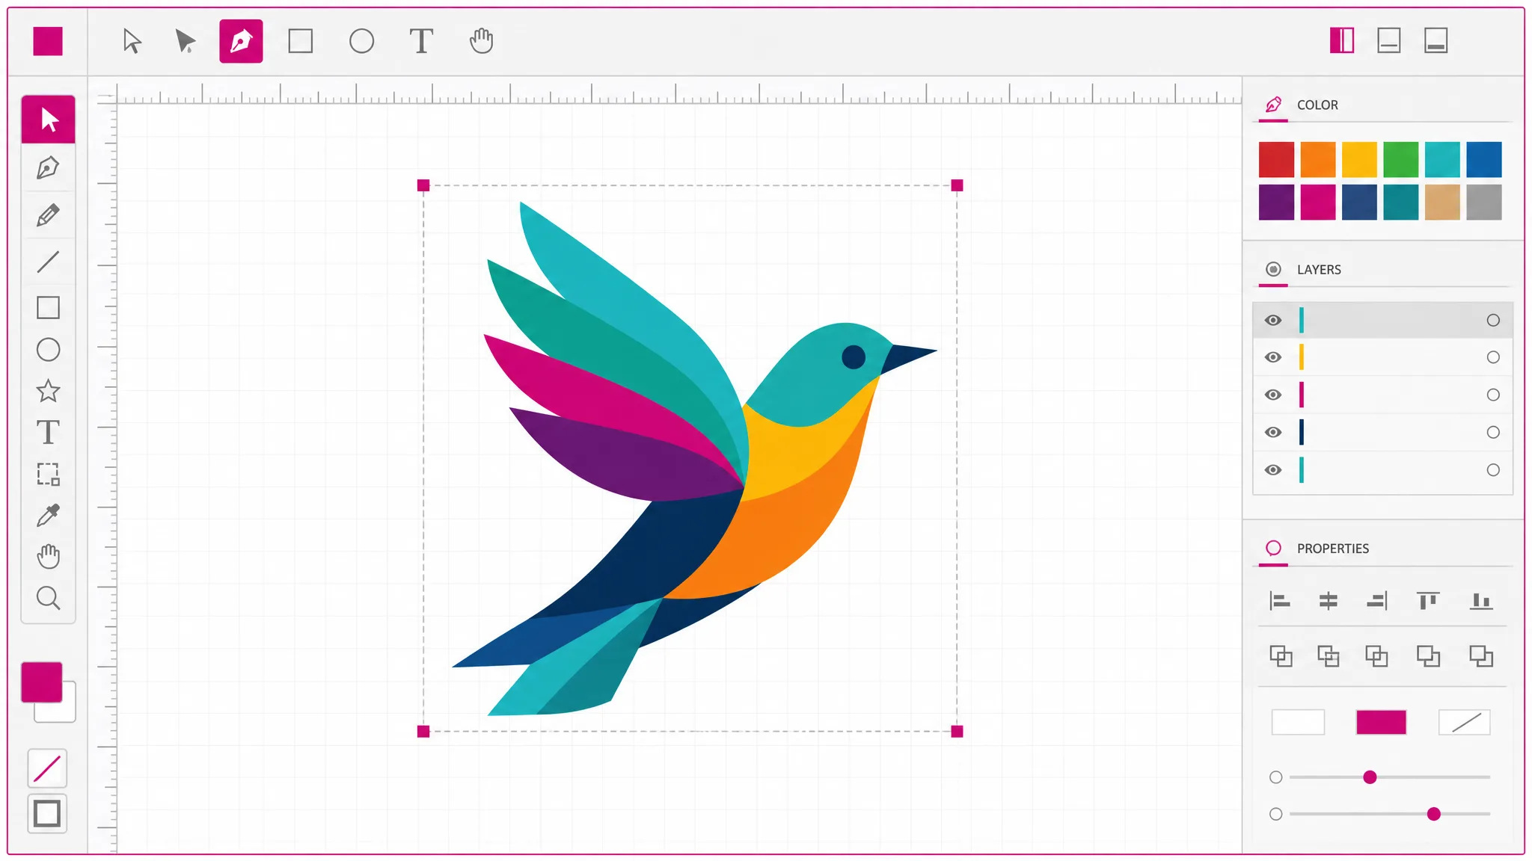The height and width of the screenshot is (861, 1532).
Task: Hide the last teal layer via eye icon
Action: pos(1273,470)
